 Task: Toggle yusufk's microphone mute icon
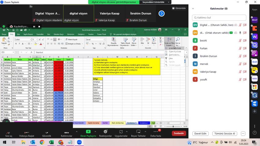coord(240,79)
